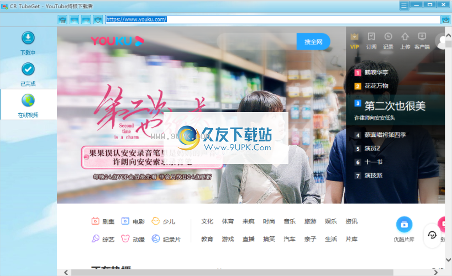Viewport: 452px width, 276px height.
Task: Click the home toolbar icon
Action: (x=62, y=19)
